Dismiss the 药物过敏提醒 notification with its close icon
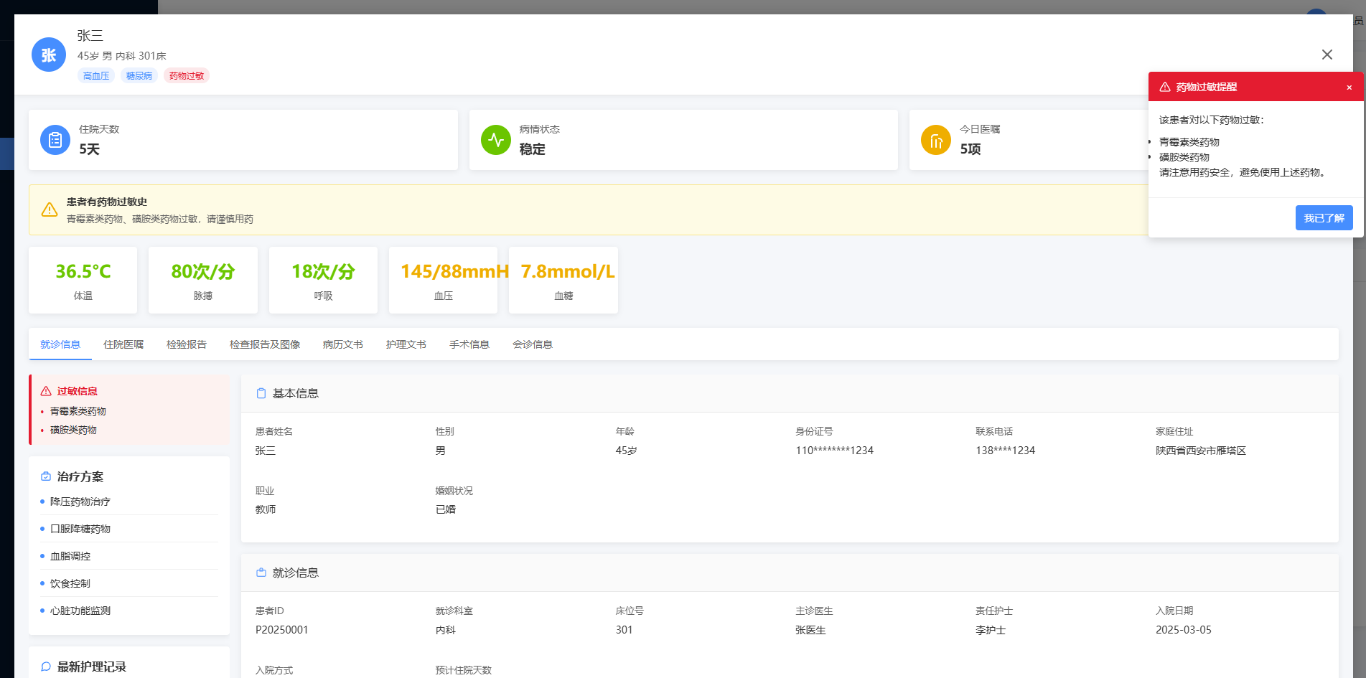This screenshot has height=678, width=1366. coord(1349,87)
